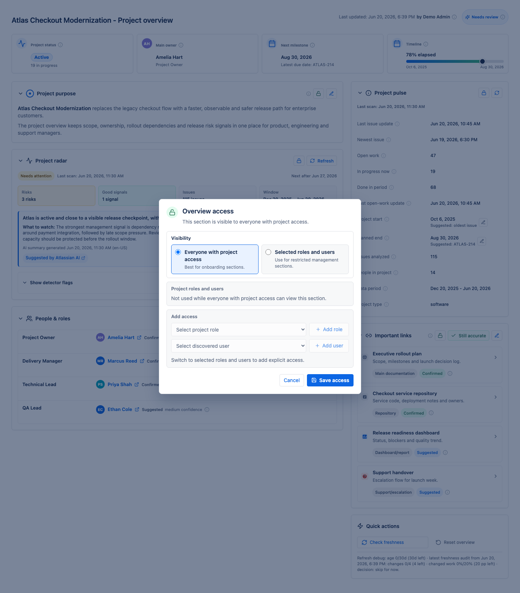Image resolution: width=520 pixels, height=593 pixels.
Task: Click info icon next to Done in period
Action: pos(391,187)
